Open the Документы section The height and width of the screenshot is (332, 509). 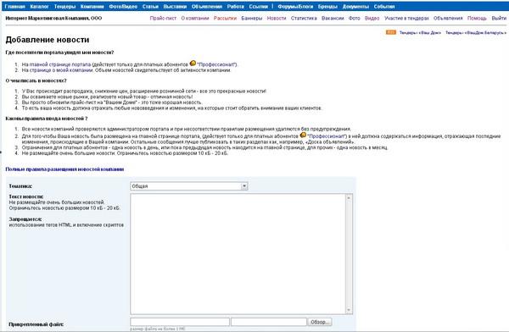(355, 7)
